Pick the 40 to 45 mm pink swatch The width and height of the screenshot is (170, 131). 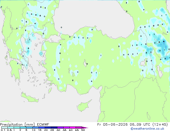(73, 128)
